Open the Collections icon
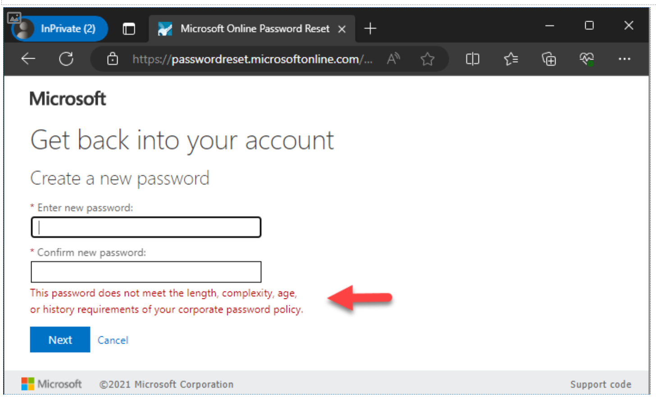This screenshot has height=399, width=656. tap(549, 59)
